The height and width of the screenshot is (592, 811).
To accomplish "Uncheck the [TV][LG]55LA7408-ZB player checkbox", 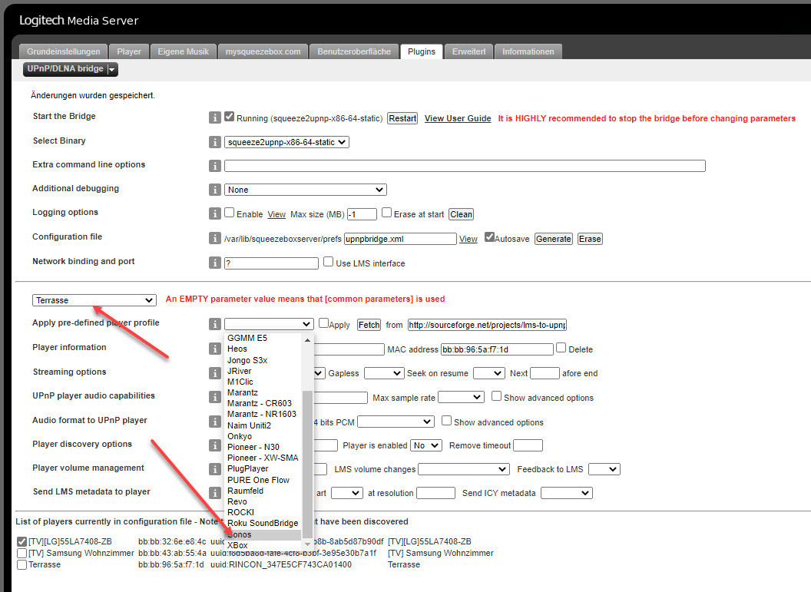I will (22, 542).
